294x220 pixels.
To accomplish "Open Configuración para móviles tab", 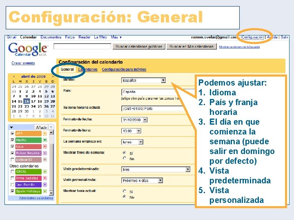I will coord(124,69).
